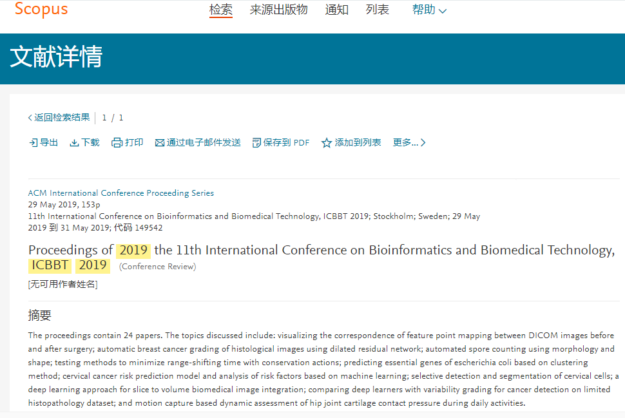Click the printer icon for 打印
625x418 pixels.
pos(117,142)
